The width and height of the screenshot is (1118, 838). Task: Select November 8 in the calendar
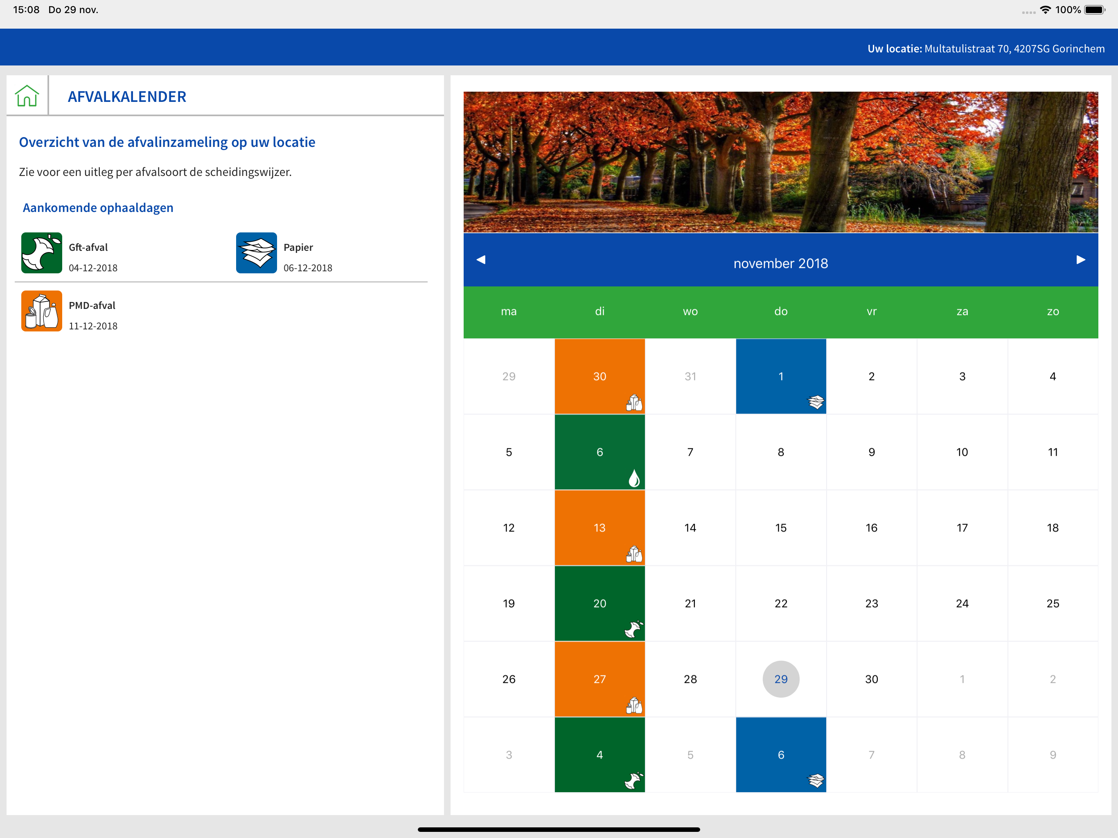coord(781,452)
